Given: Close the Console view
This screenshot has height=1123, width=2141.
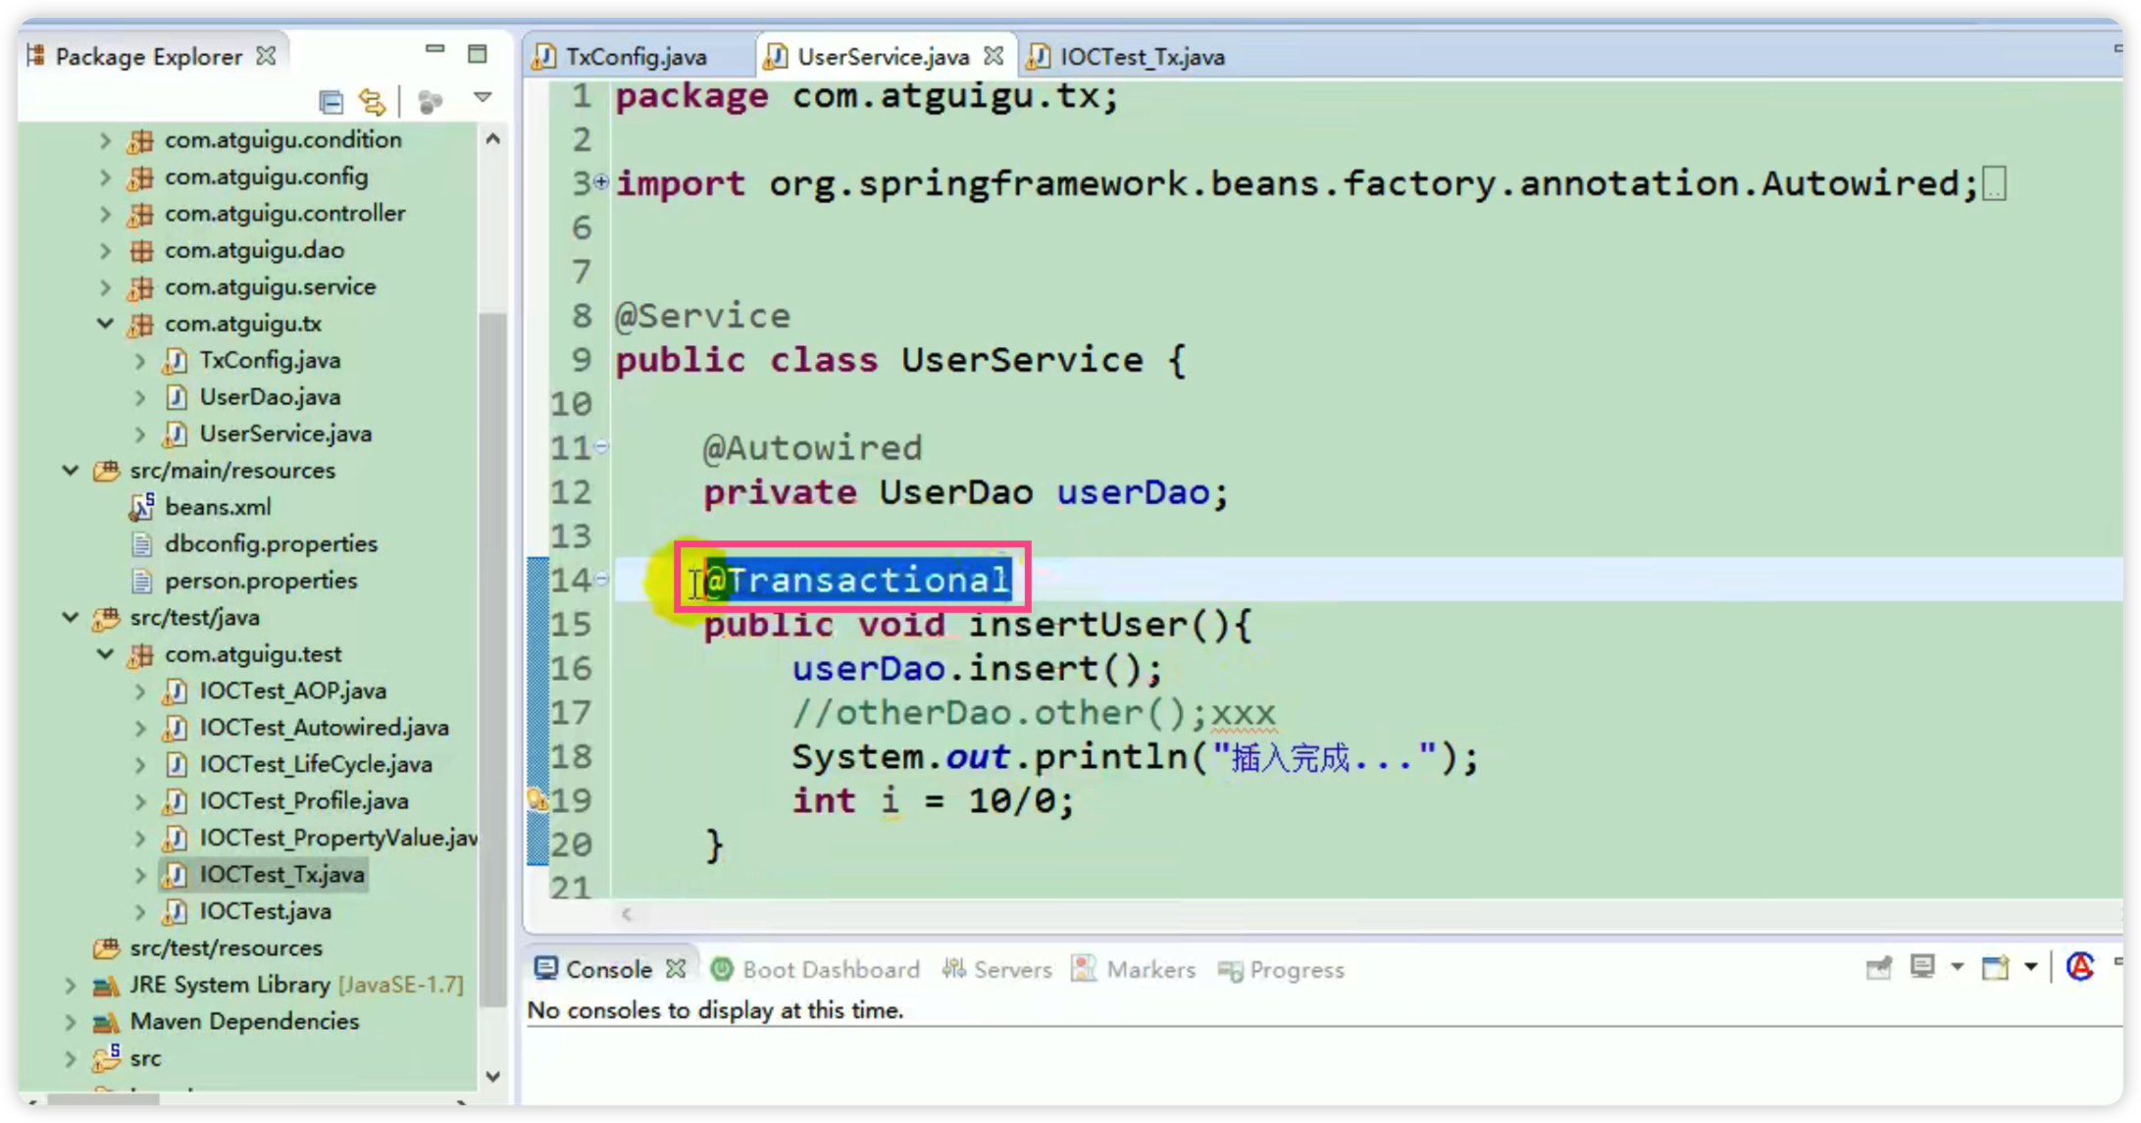Looking at the screenshot, I should [676, 970].
